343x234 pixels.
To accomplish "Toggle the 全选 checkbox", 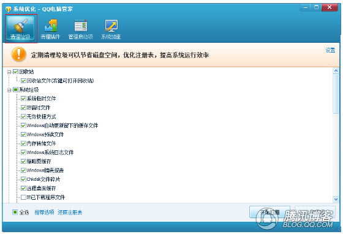I will (15, 212).
